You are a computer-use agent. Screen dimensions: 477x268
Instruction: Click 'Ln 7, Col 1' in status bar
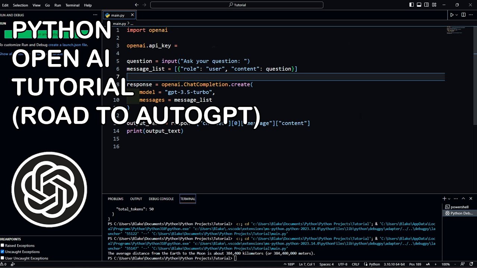click(x=307, y=264)
